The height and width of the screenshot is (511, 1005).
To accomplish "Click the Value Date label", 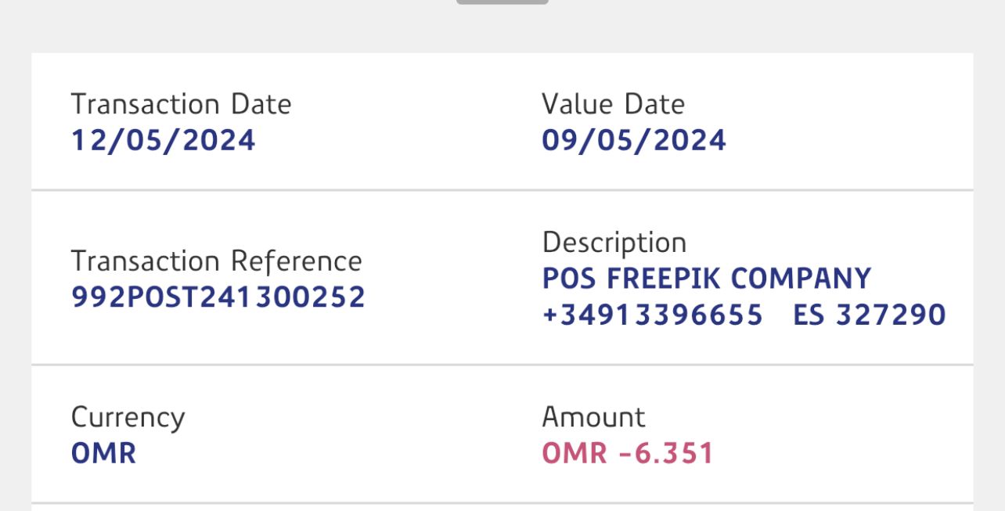I will pos(613,104).
